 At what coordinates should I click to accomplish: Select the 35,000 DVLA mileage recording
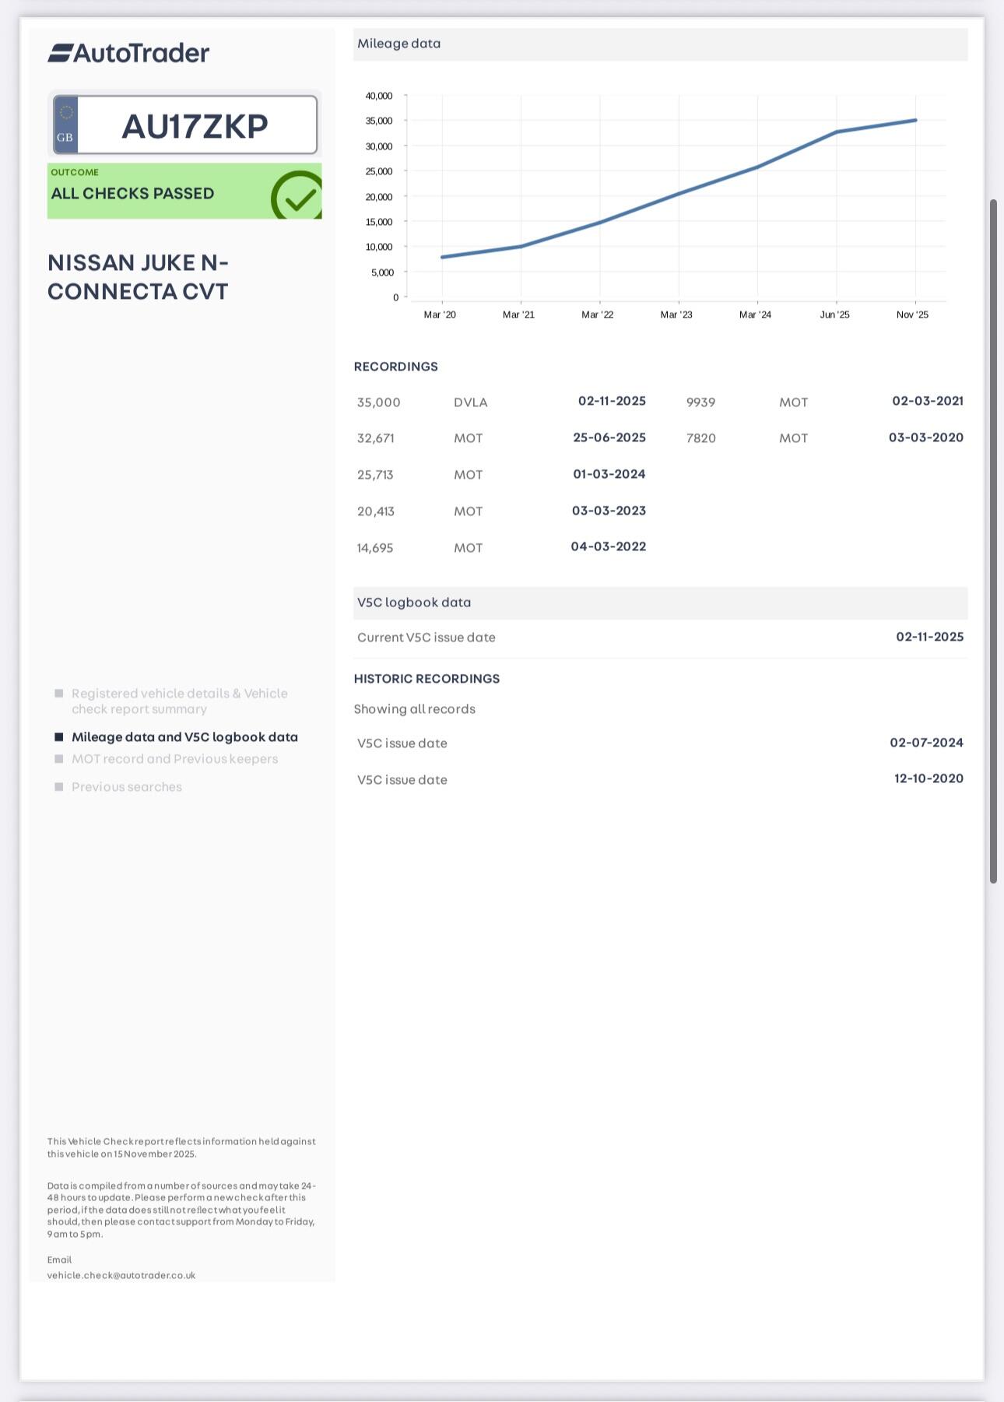501,402
